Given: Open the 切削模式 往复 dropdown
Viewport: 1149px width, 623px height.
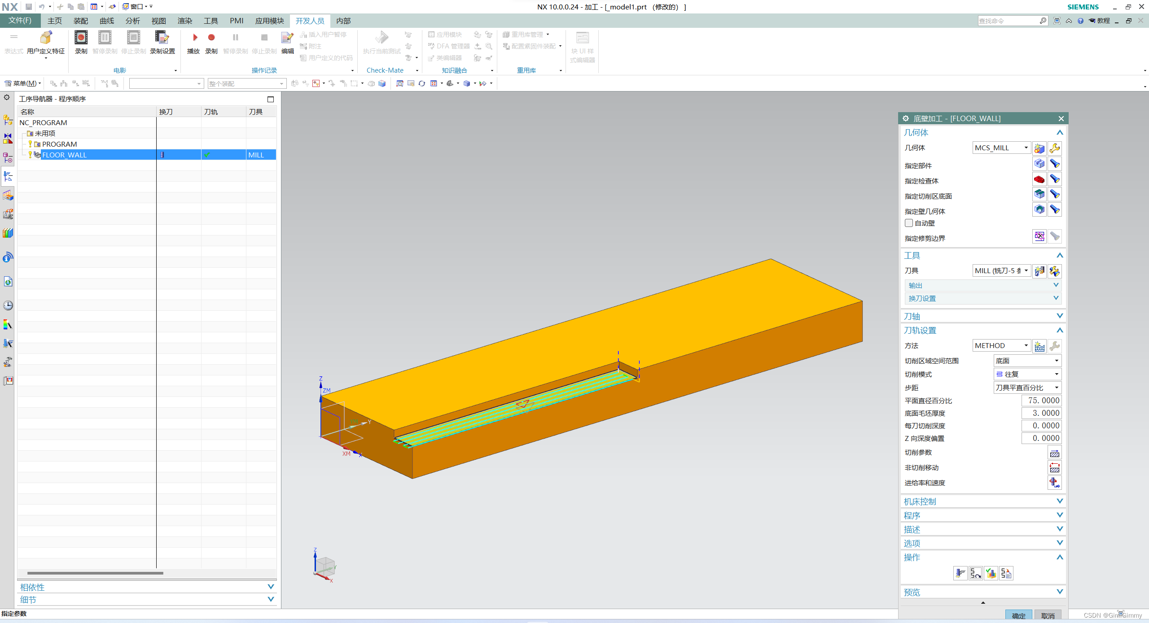Looking at the screenshot, I should (x=1027, y=374).
